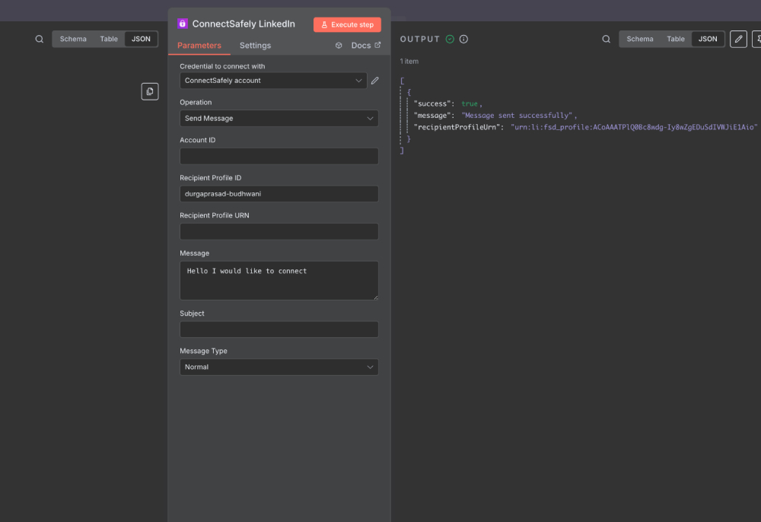Viewport: 761px width, 522px height.
Task: Select the Parameters tab
Action: pos(199,45)
